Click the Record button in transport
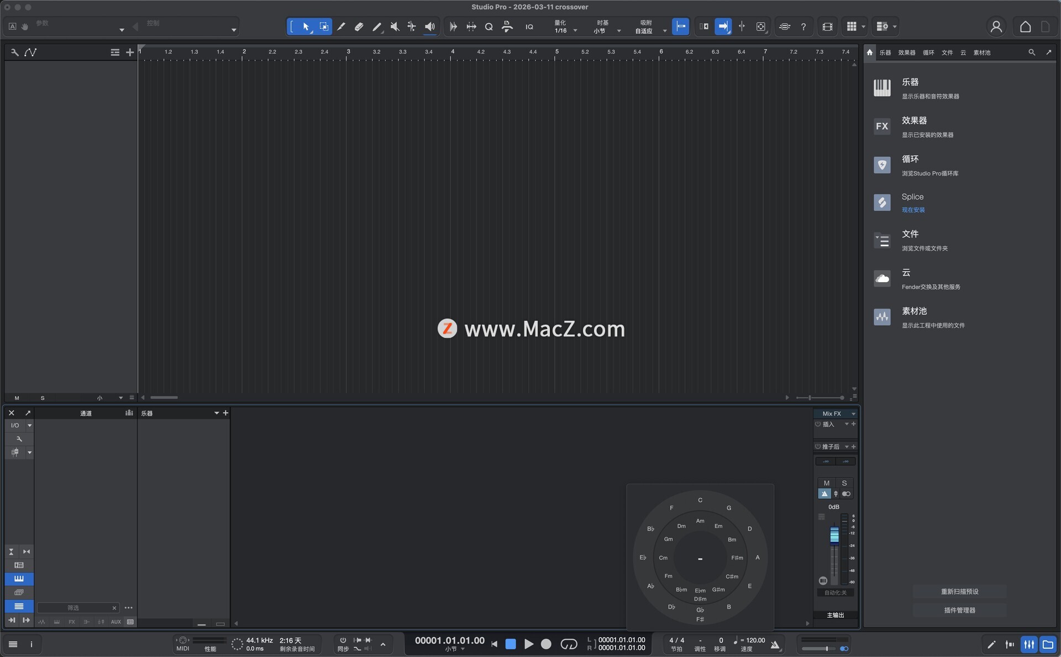This screenshot has height=657, width=1061. (x=546, y=644)
